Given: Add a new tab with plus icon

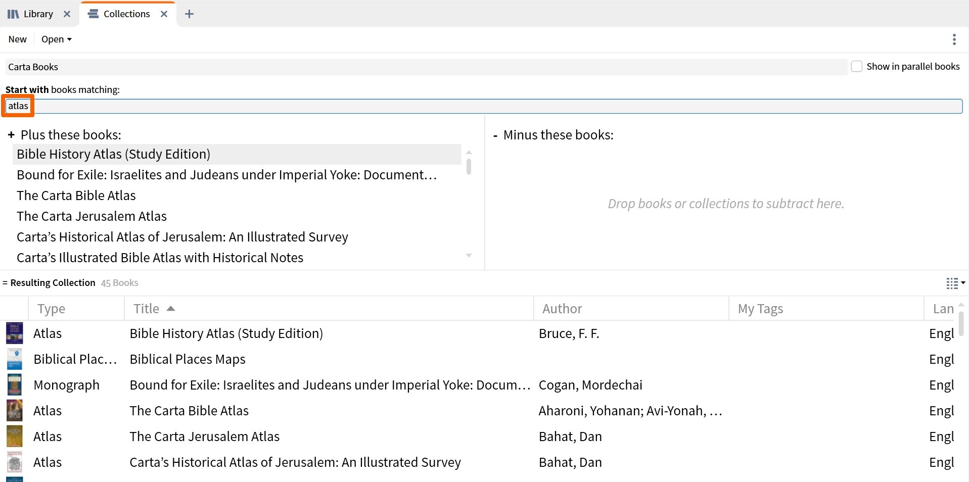Looking at the screenshot, I should click(189, 14).
